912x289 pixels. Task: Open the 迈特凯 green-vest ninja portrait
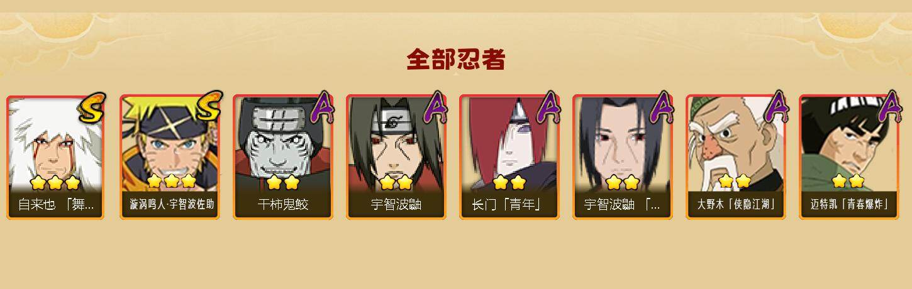[x=849, y=157]
